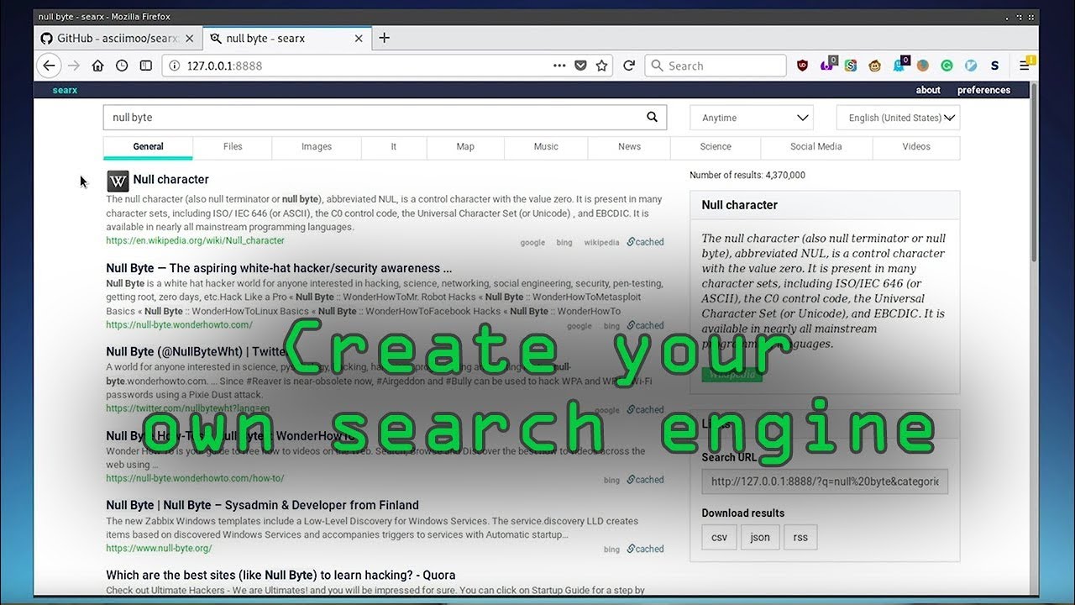The height and width of the screenshot is (605, 1075).
Task: Open the preferences link in searx header
Action: coord(983,90)
